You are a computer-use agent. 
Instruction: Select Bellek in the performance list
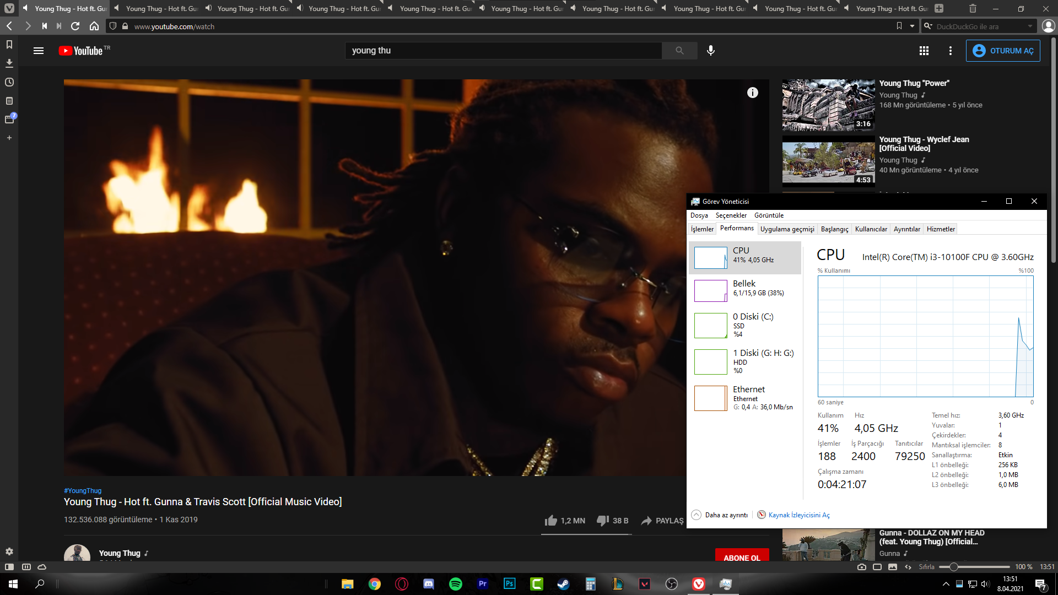745,290
